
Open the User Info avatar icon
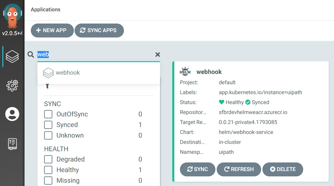[x=12, y=114]
